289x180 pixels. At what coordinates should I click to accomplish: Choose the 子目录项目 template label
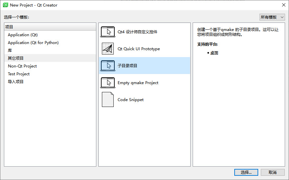[x=127, y=66]
